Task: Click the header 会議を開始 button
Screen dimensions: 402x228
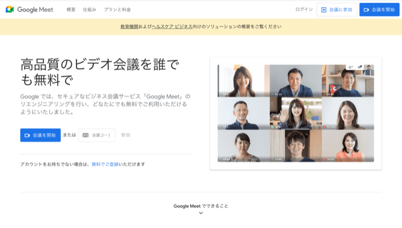Action: [x=379, y=10]
